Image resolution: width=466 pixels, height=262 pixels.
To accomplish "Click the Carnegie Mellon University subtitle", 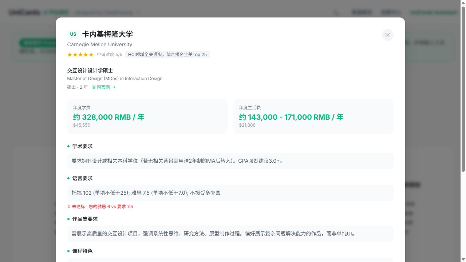I will tap(100, 44).
